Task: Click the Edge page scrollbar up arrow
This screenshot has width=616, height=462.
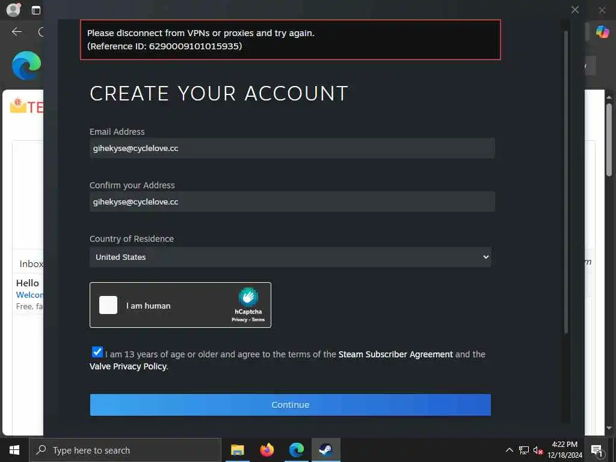Action: [x=609, y=97]
